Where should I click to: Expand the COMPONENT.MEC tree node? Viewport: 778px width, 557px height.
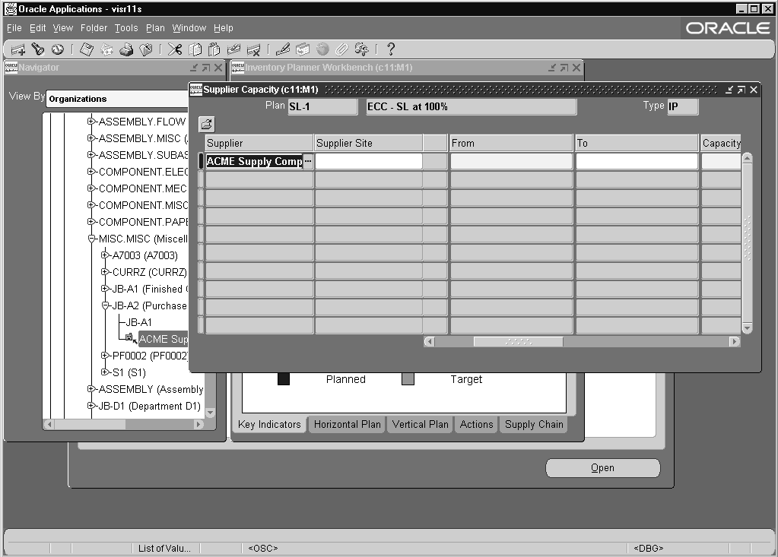click(x=91, y=188)
